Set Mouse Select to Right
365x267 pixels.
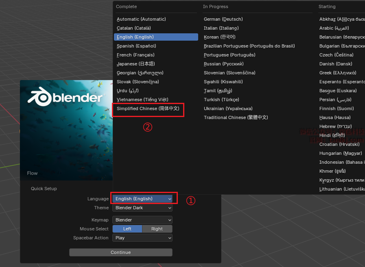point(157,229)
